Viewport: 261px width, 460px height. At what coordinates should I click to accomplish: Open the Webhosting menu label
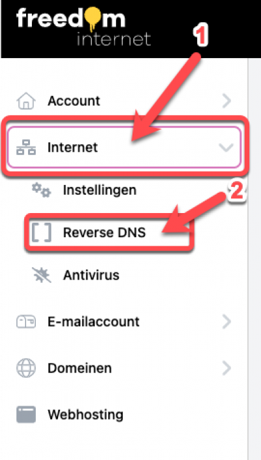85,415
